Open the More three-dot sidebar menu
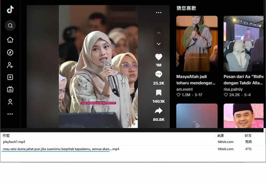Image resolution: width=266 pixels, height=184 pixels. (x=10, y=114)
